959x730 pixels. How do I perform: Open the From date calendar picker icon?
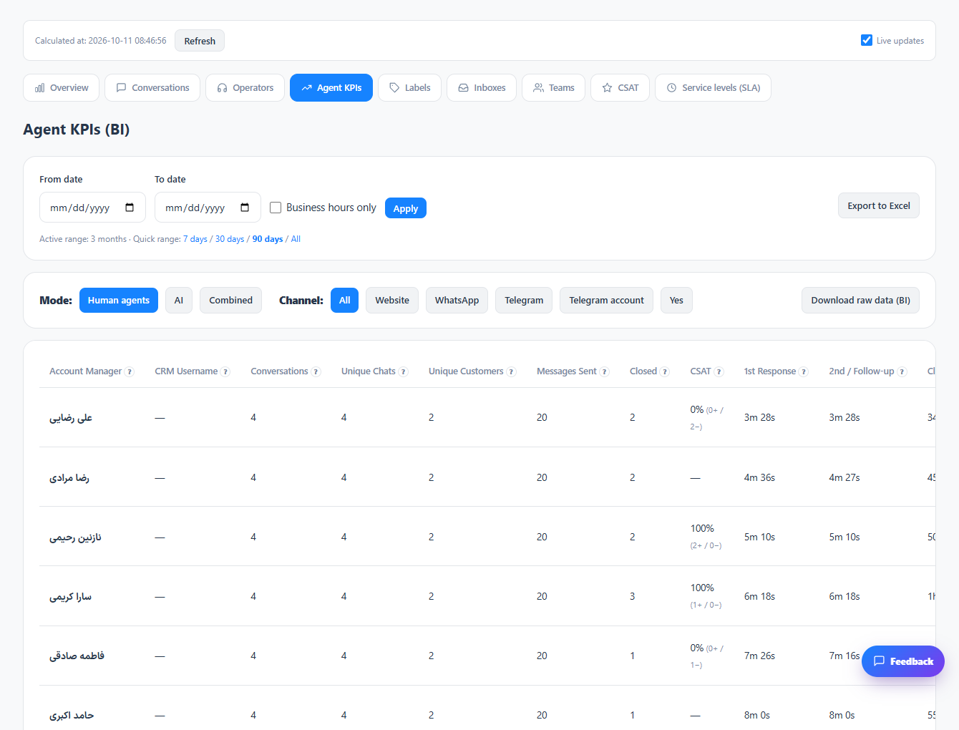(130, 208)
